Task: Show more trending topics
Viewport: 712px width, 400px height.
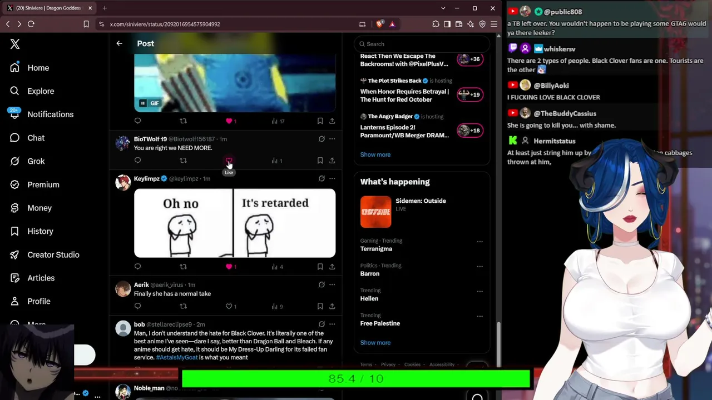Action: pos(375,343)
